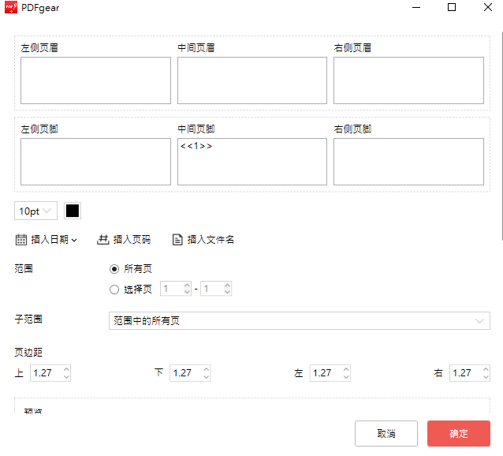Click into the 左侧页脚 text box
This screenshot has height=456, width=503.
coord(95,162)
